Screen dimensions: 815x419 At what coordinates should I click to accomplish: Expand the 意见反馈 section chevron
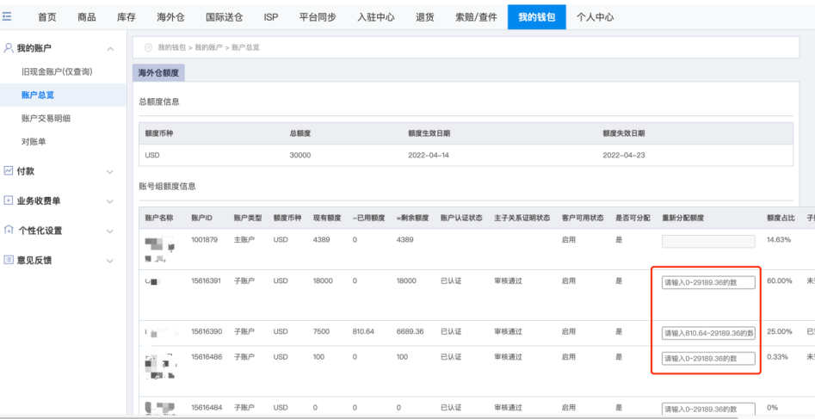click(110, 261)
